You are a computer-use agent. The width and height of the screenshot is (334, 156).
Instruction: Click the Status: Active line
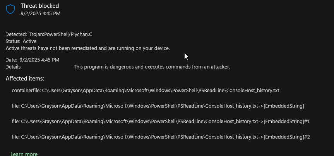pos(21,41)
